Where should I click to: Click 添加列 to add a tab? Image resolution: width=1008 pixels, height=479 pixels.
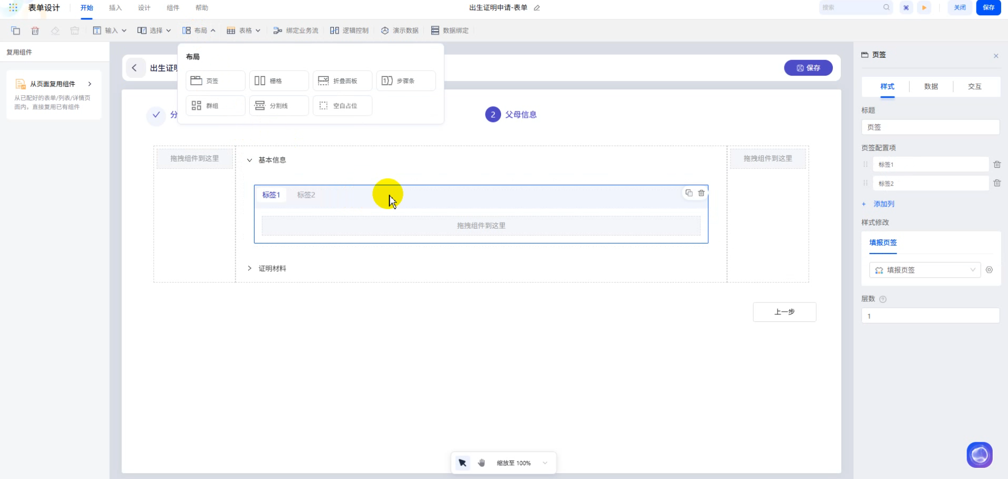[x=883, y=204]
